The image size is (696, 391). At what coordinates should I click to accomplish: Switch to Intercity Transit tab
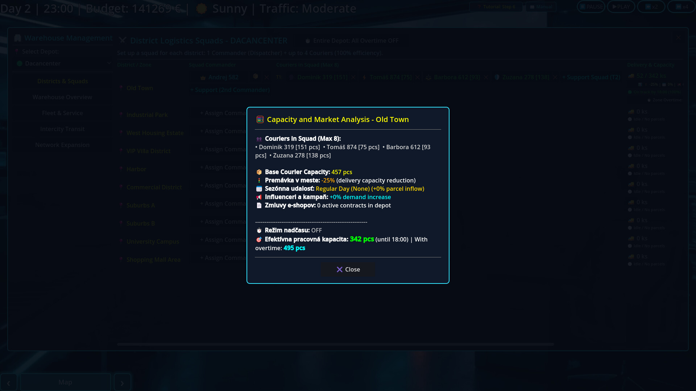tap(62, 129)
